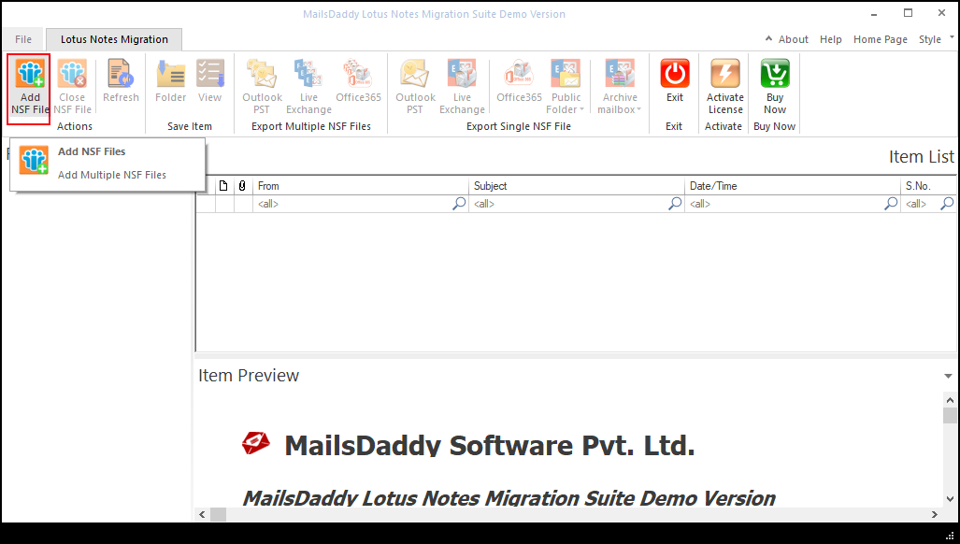
Task: Click the Item List panel title
Action: coord(921,157)
